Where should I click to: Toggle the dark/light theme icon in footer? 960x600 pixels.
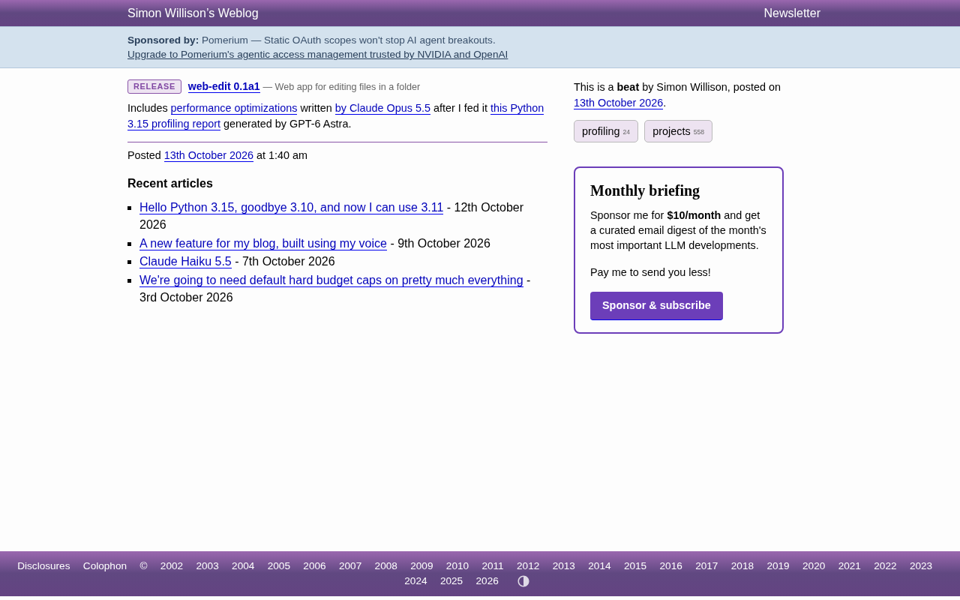click(523, 581)
